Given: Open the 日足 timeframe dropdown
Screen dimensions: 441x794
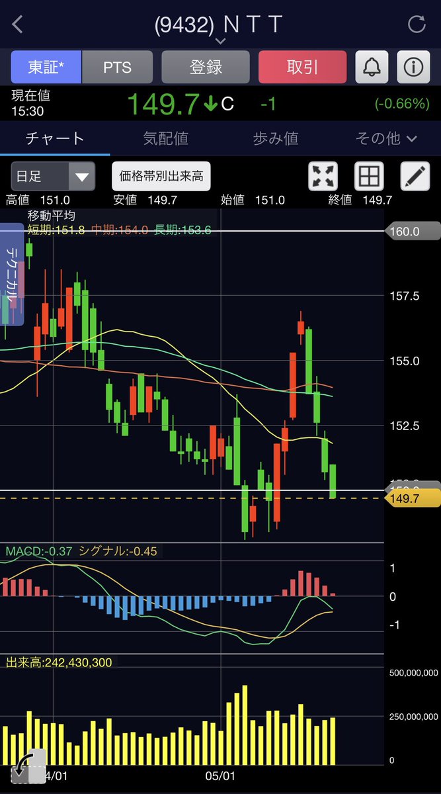Looking at the screenshot, I should tap(53, 176).
